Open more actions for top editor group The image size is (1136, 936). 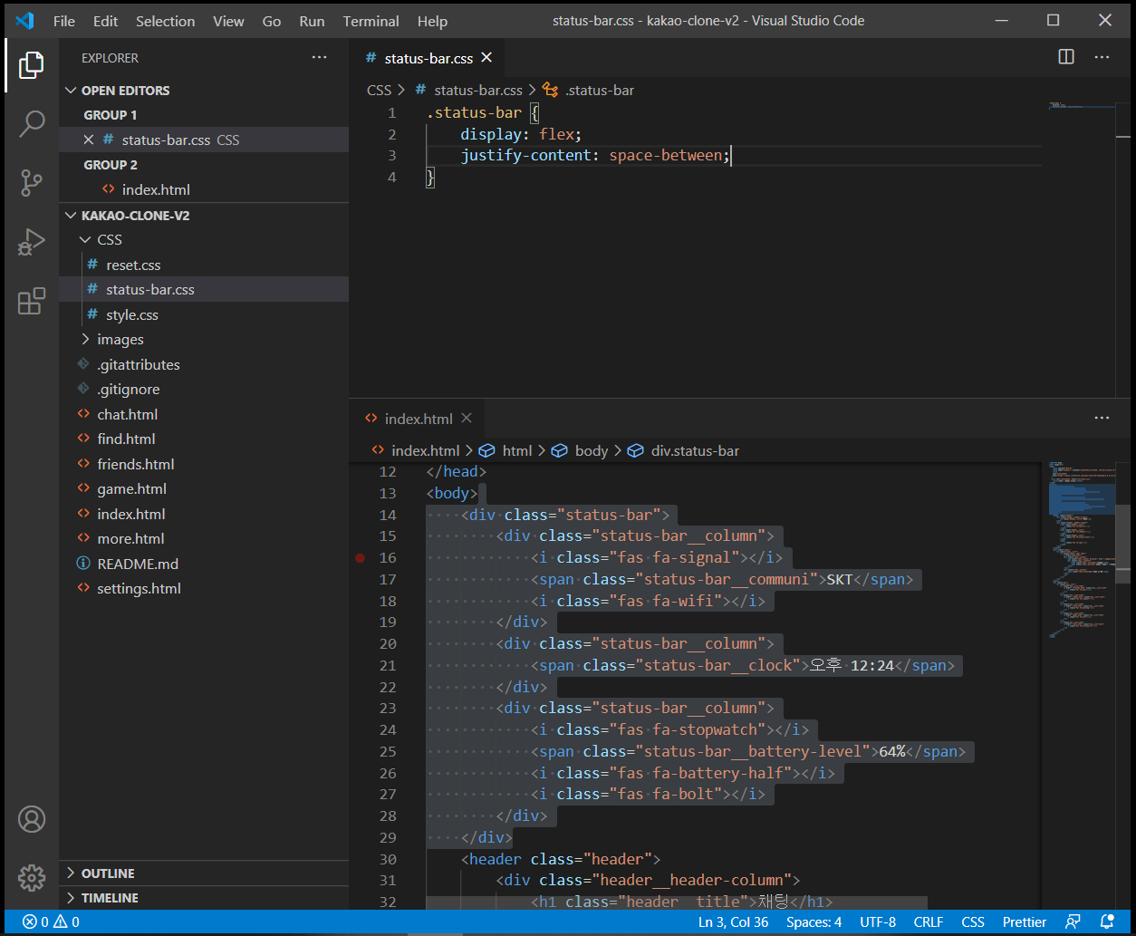click(x=1102, y=57)
